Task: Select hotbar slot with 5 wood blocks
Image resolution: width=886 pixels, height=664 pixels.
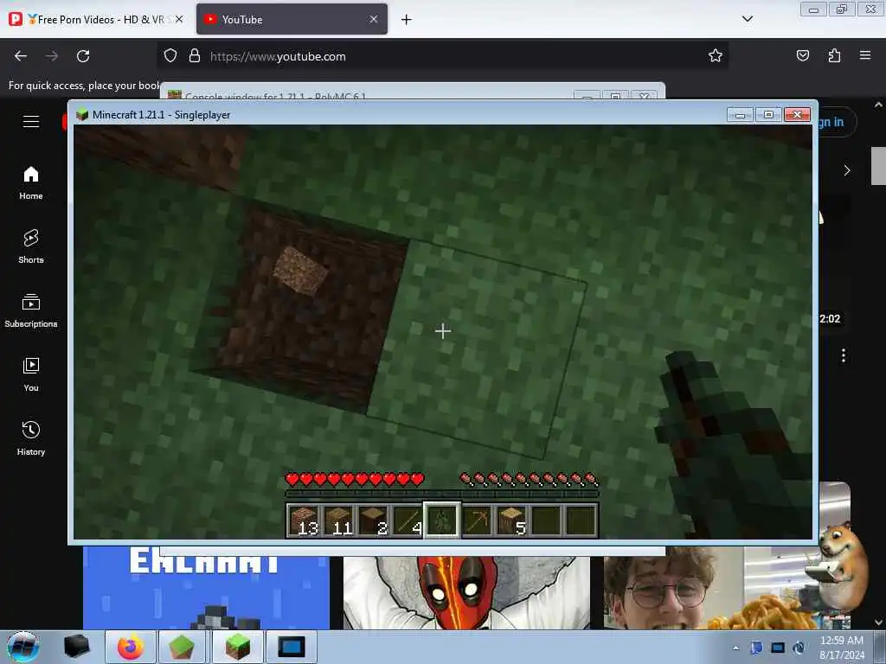Action: click(511, 520)
